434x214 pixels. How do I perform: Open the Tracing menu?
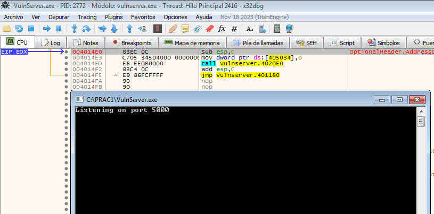point(87,17)
